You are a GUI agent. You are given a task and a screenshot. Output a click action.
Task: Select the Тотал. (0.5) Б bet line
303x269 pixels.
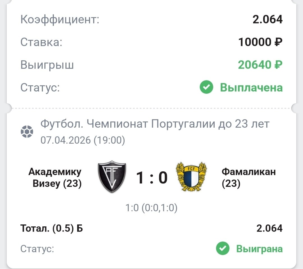click(52, 228)
